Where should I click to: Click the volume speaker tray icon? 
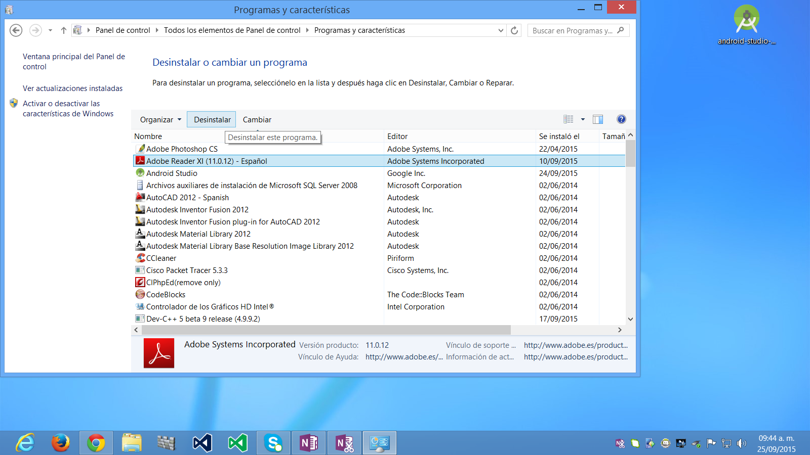(742, 443)
